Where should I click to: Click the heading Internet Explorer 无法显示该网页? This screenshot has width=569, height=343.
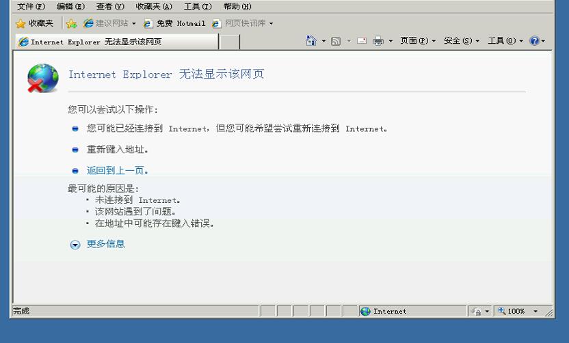pos(166,74)
